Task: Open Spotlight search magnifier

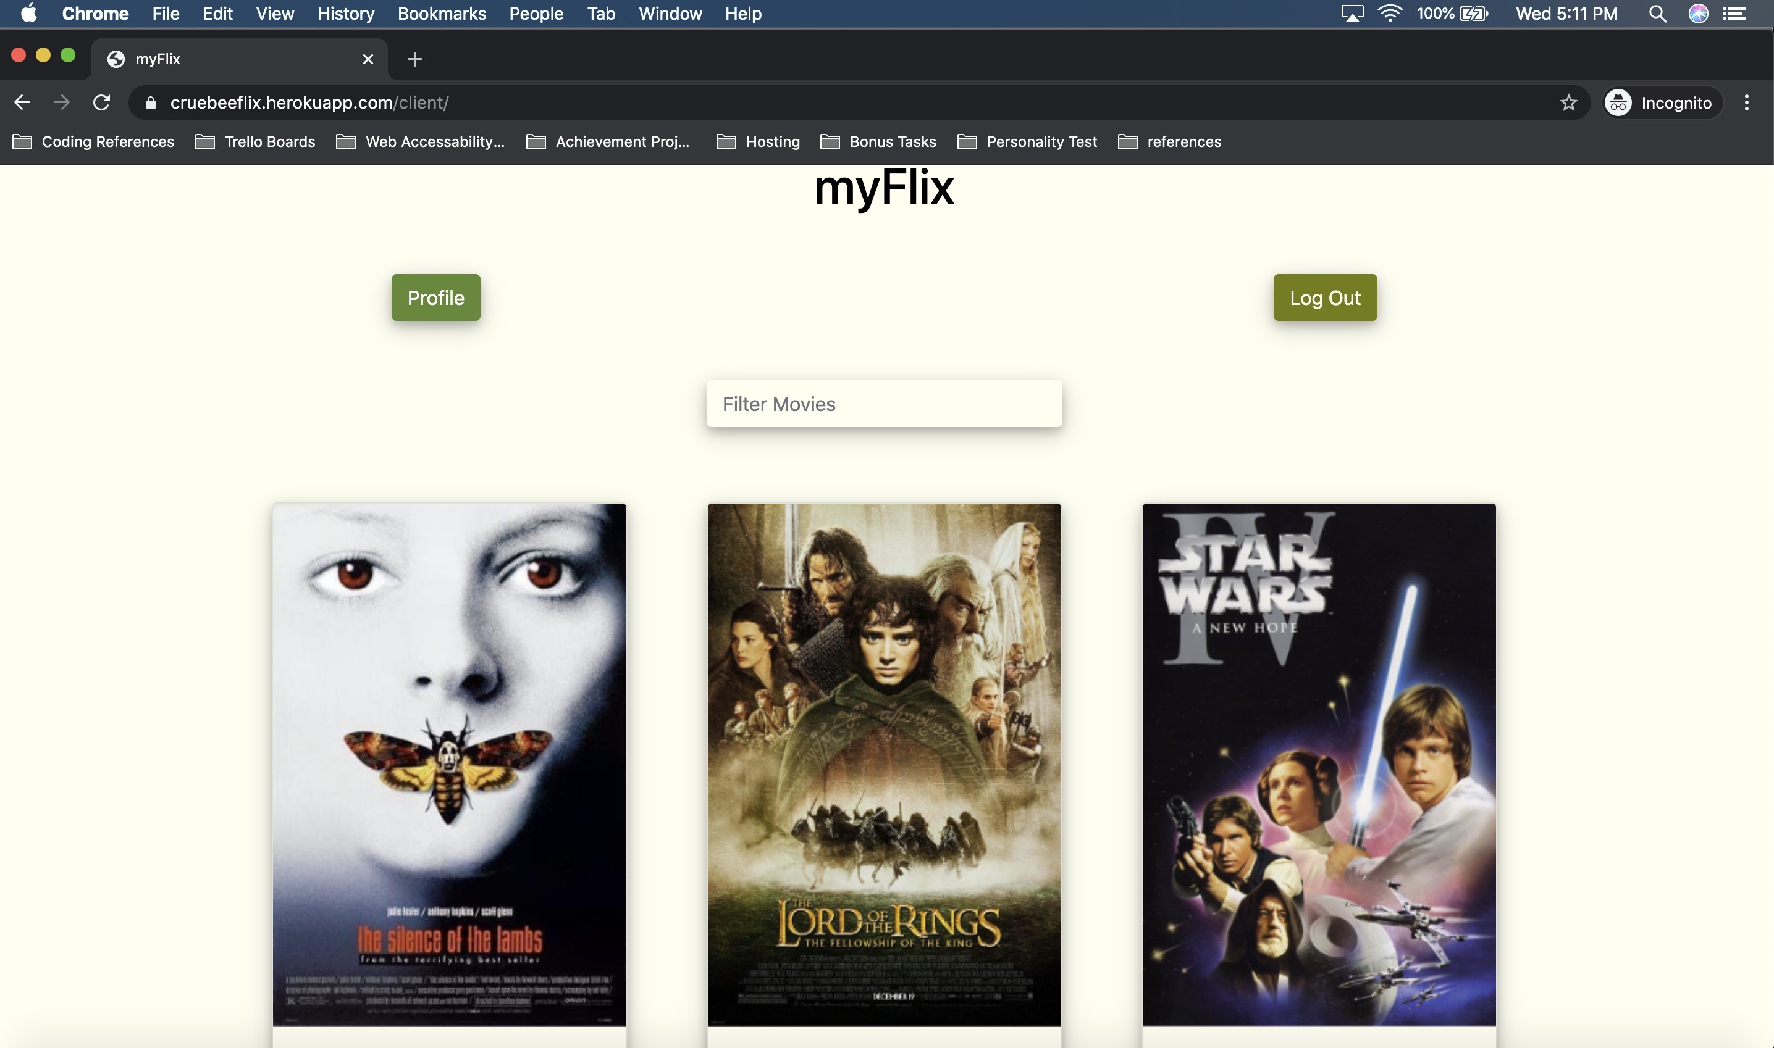Action: tap(1657, 14)
